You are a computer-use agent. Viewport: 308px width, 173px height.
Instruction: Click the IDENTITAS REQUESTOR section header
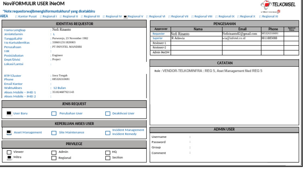coord(74,24)
